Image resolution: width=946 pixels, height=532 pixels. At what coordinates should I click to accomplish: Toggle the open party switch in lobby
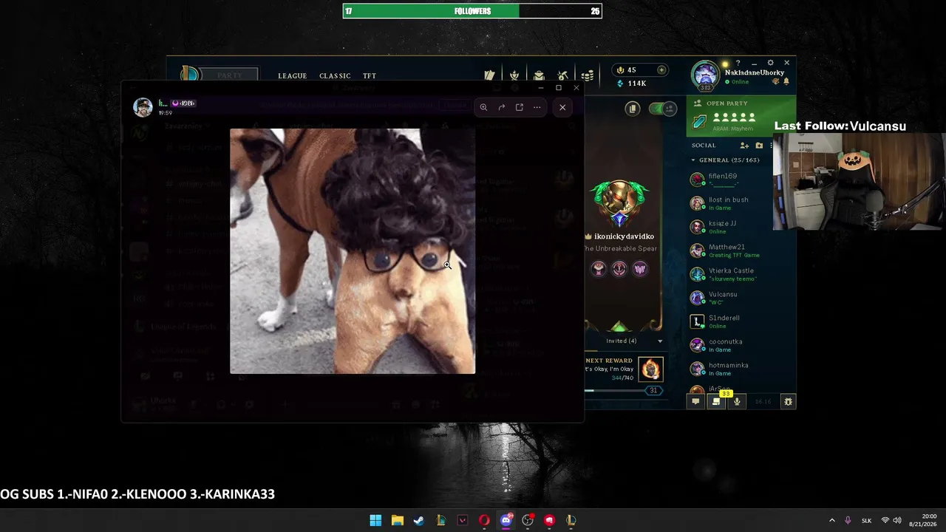tap(663, 109)
